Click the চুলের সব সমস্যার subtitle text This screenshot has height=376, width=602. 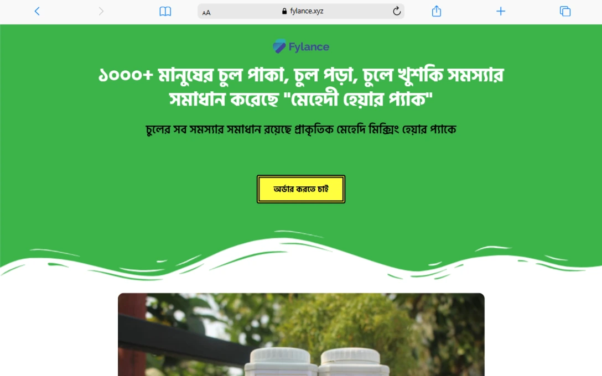click(301, 129)
